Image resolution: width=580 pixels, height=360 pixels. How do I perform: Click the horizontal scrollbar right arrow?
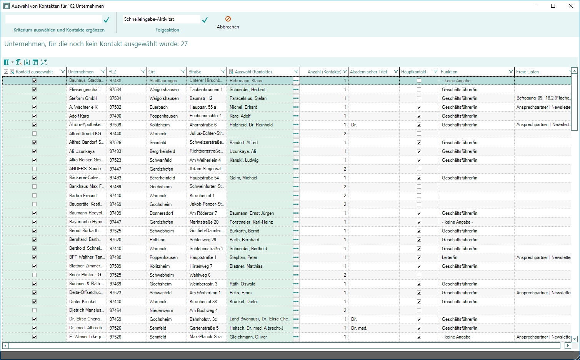coord(568,346)
